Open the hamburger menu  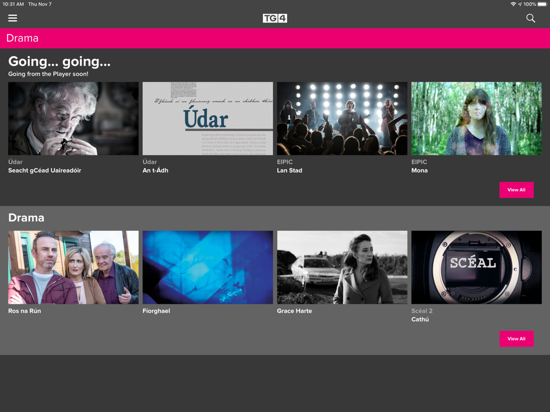13,18
